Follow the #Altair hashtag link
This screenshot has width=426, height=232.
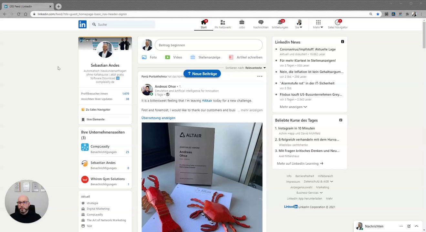[x=207, y=101]
